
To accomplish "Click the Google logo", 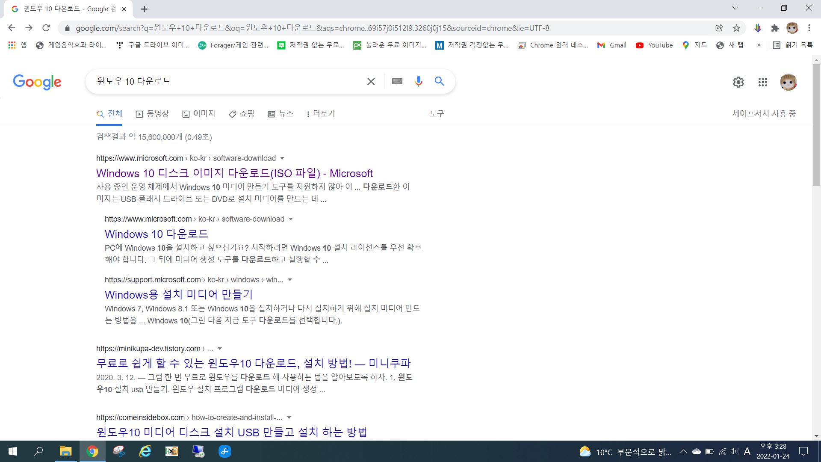I will pyautogui.click(x=37, y=82).
